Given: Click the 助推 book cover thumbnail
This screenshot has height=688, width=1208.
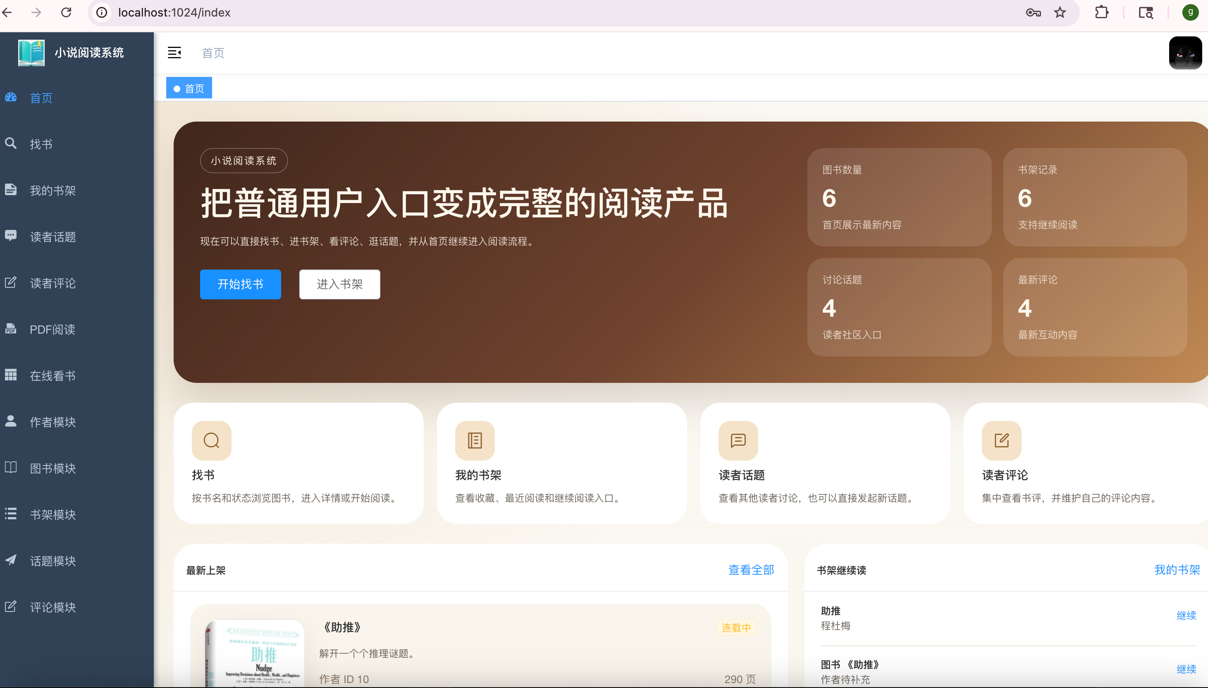Looking at the screenshot, I should pyautogui.click(x=255, y=655).
